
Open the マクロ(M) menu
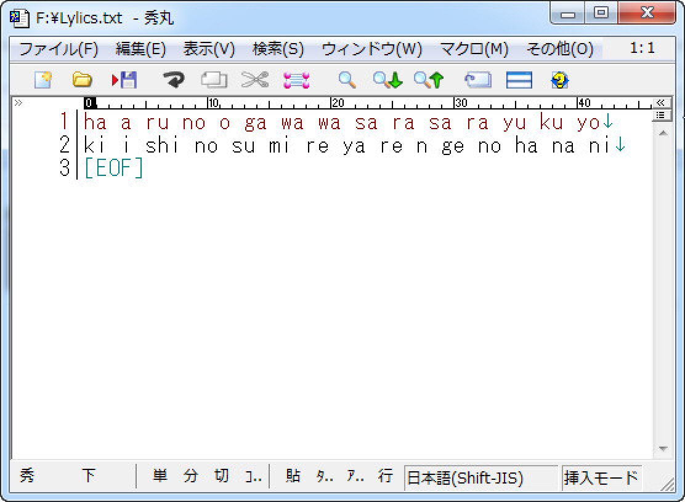click(474, 49)
